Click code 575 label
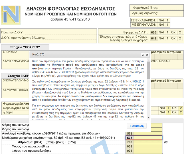The height and width of the screenshot is (154, 184). click(x=130, y=138)
